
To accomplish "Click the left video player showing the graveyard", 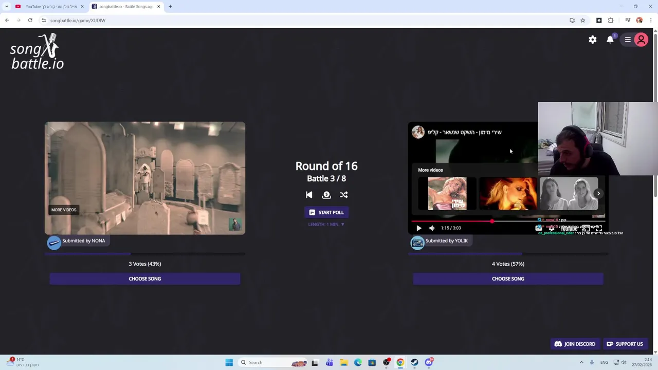I will click(145, 178).
